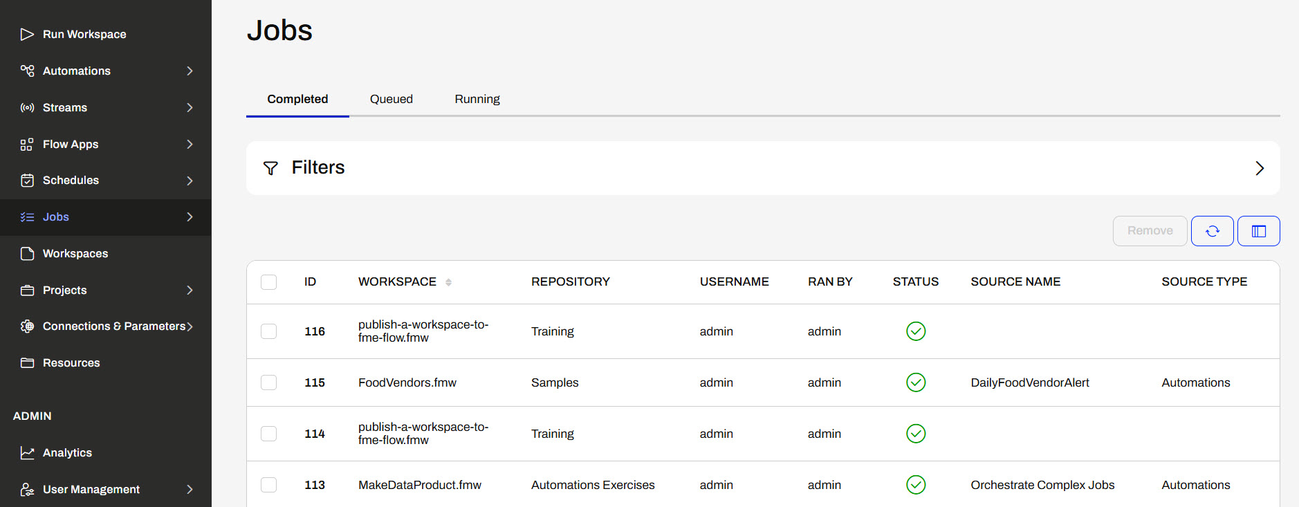
Task: Open the column customization icon button
Action: click(x=1258, y=231)
